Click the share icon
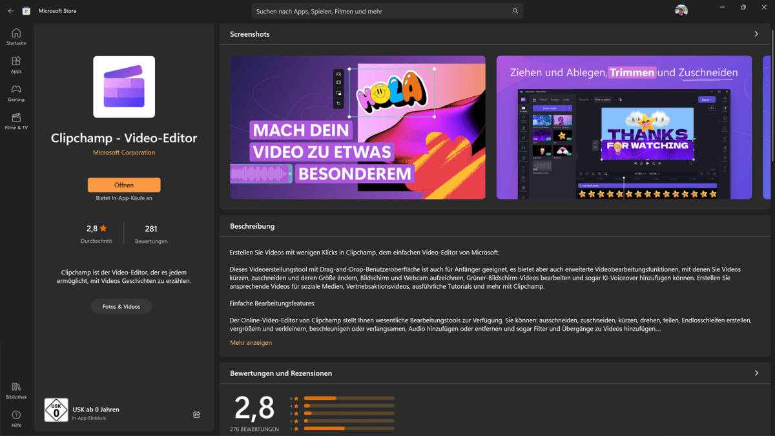 click(196, 415)
